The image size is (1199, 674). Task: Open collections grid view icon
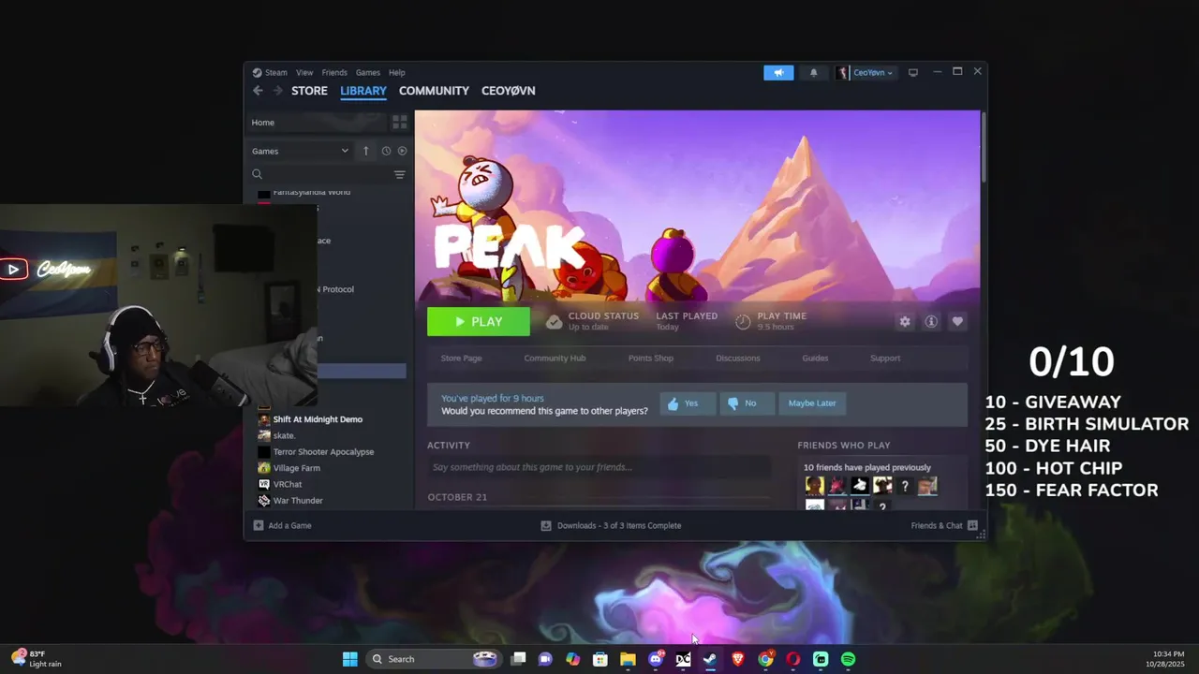[400, 123]
